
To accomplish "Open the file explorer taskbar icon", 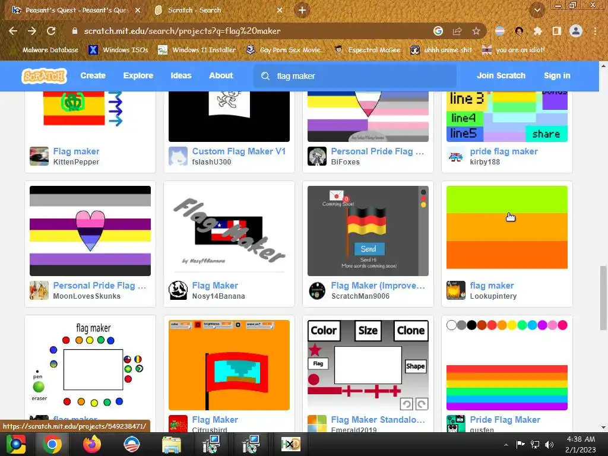I will pyautogui.click(x=172, y=444).
